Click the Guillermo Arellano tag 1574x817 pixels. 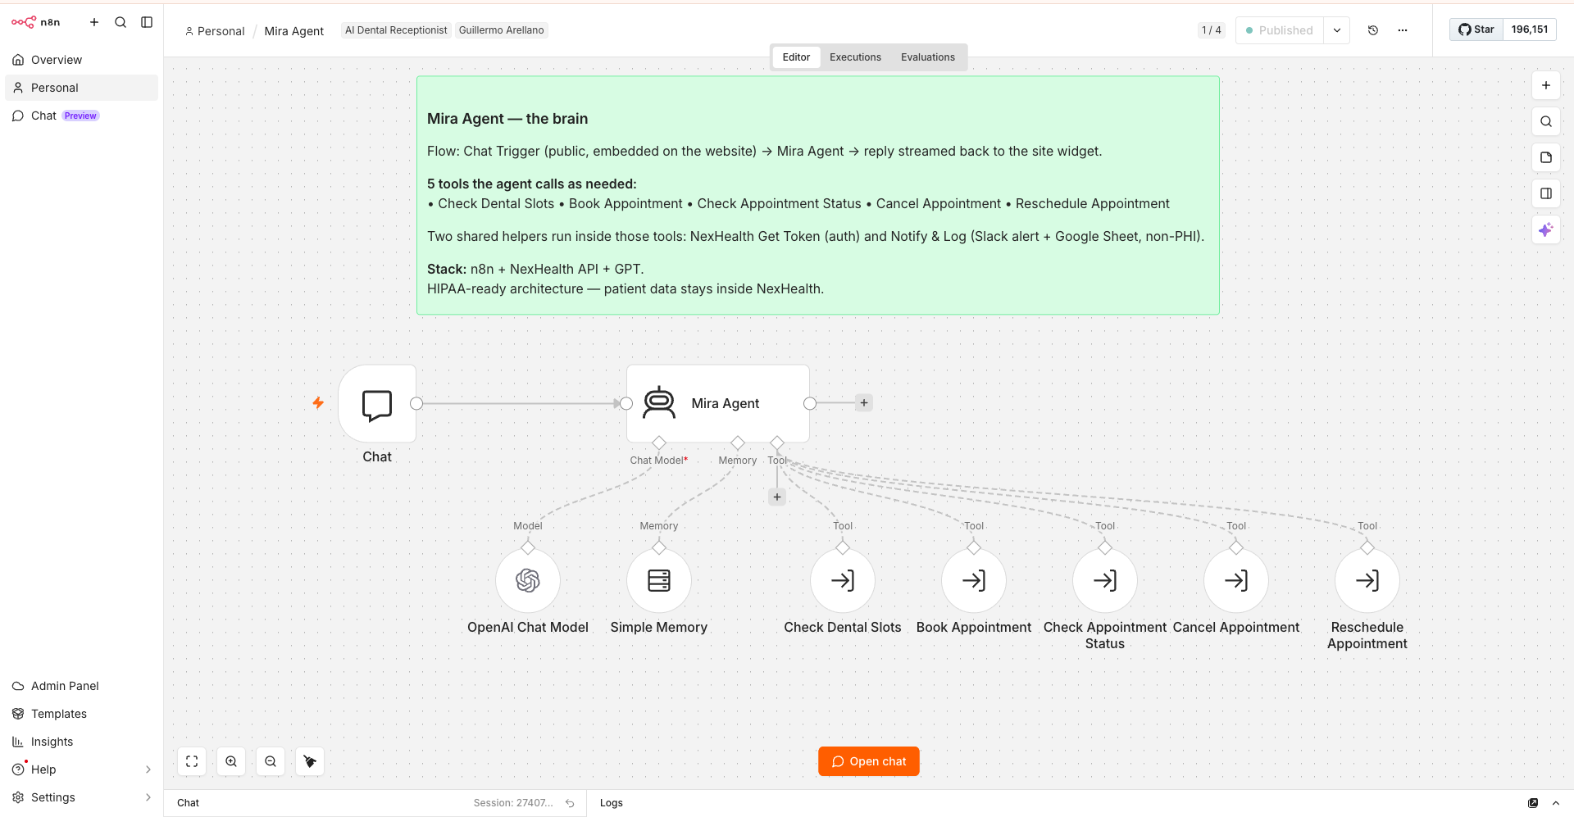tap(501, 30)
